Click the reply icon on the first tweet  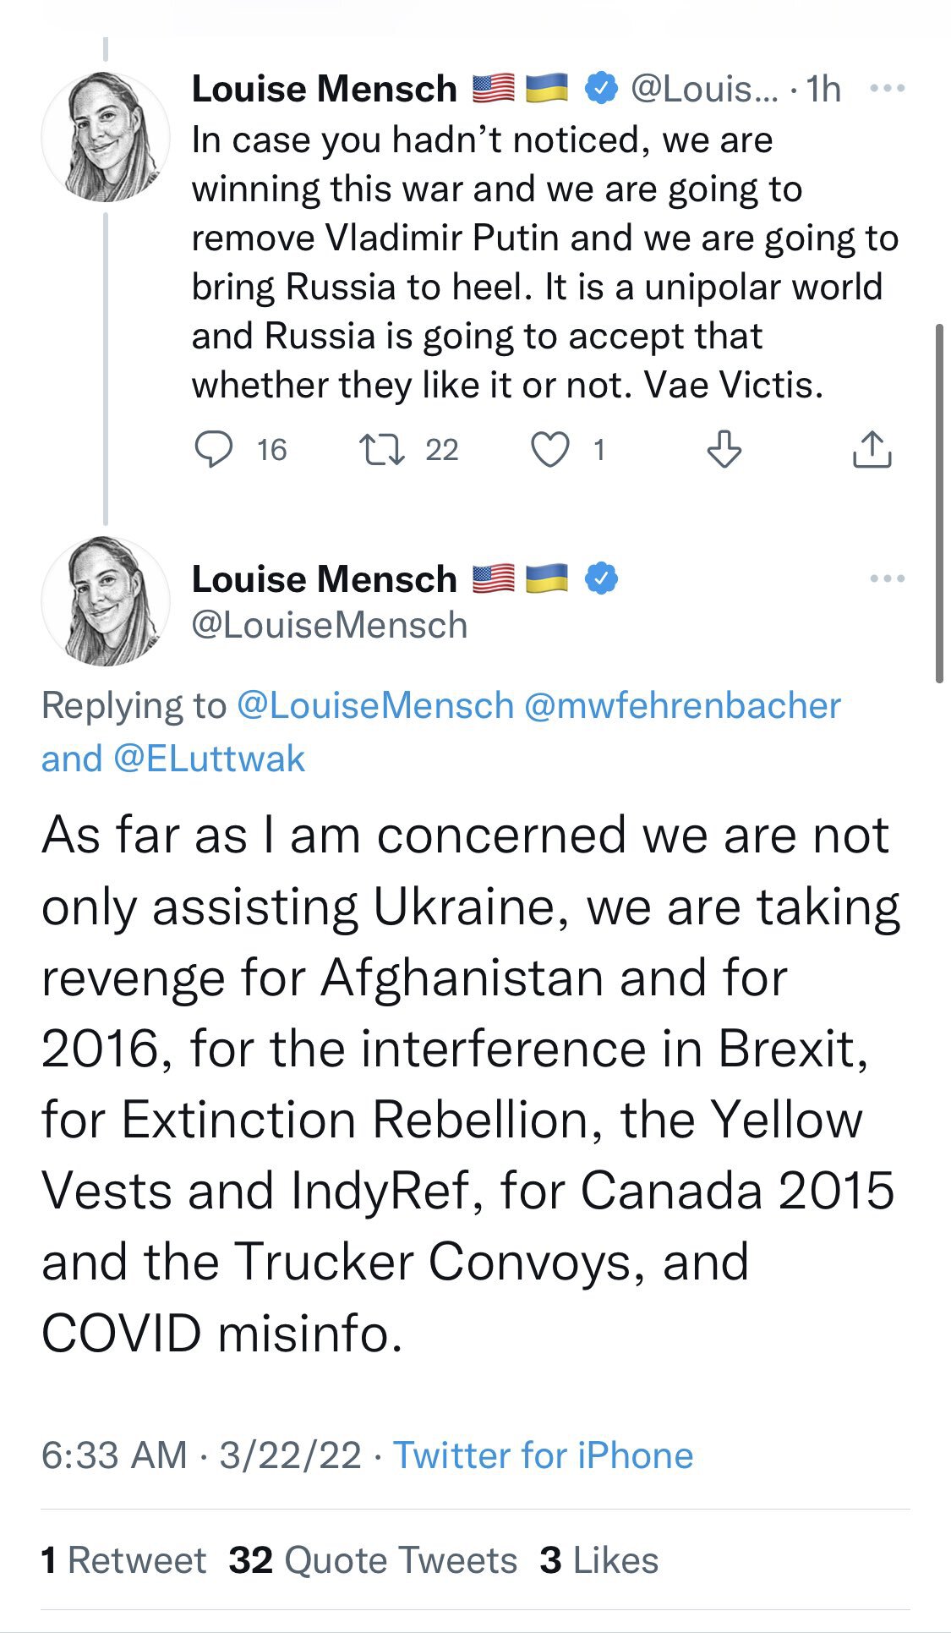pos(214,449)
